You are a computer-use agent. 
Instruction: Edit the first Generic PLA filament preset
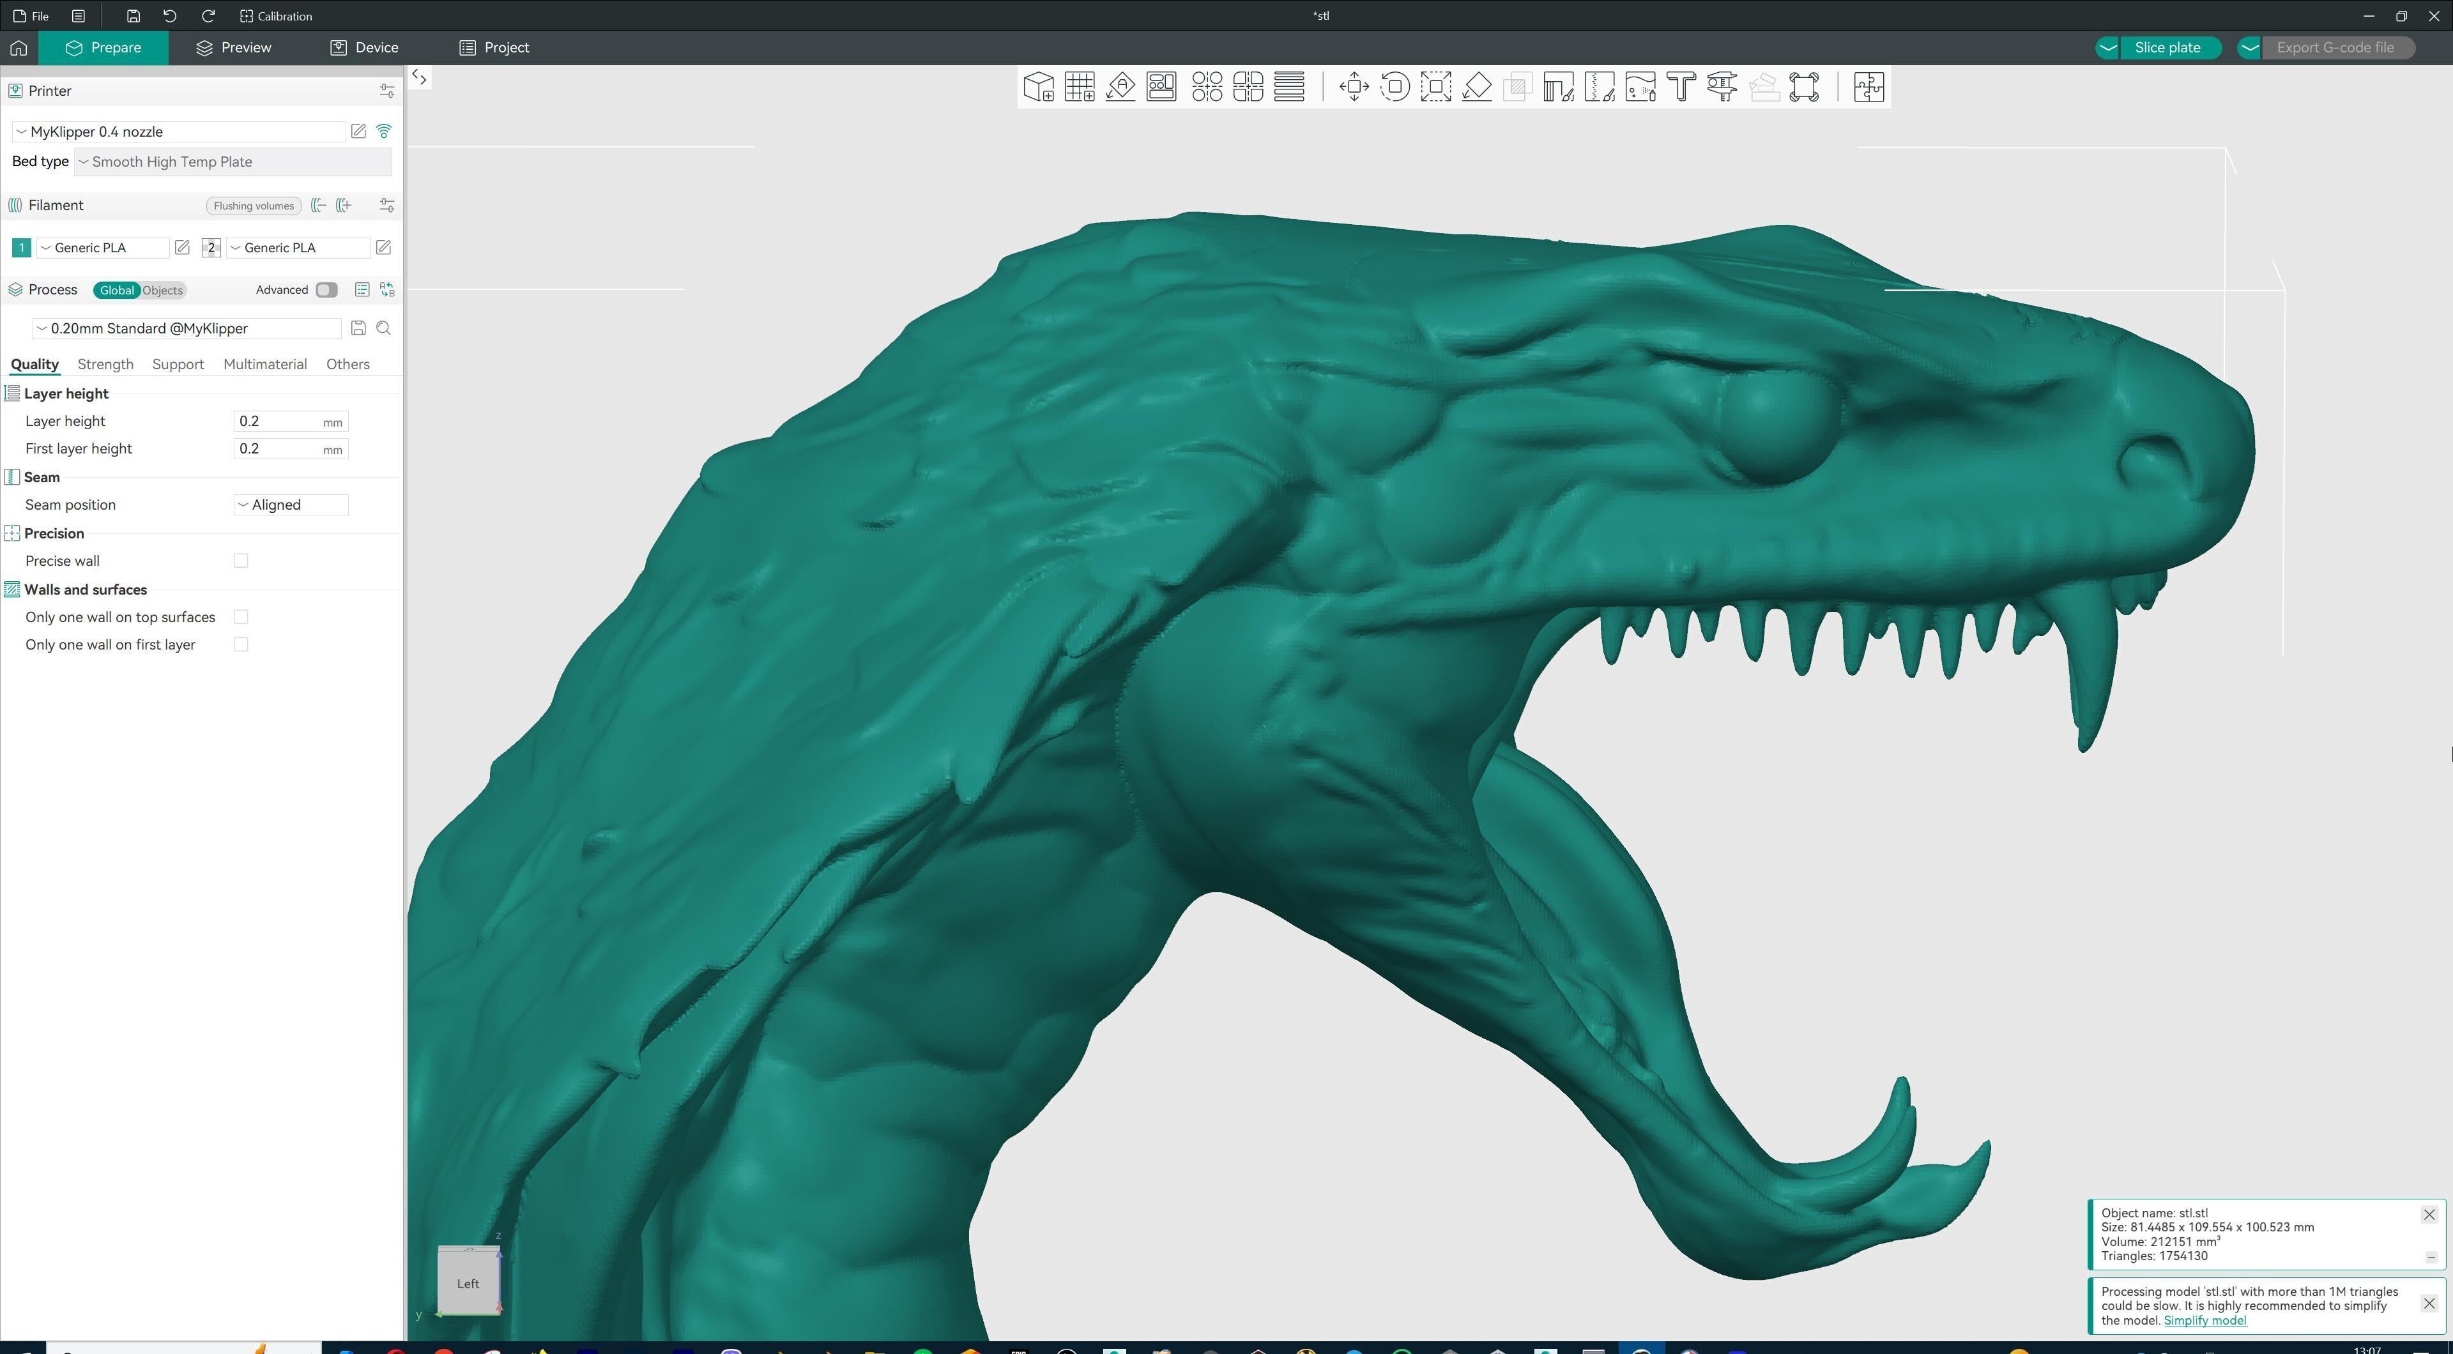pyautogui.click(x=182, y=248)
